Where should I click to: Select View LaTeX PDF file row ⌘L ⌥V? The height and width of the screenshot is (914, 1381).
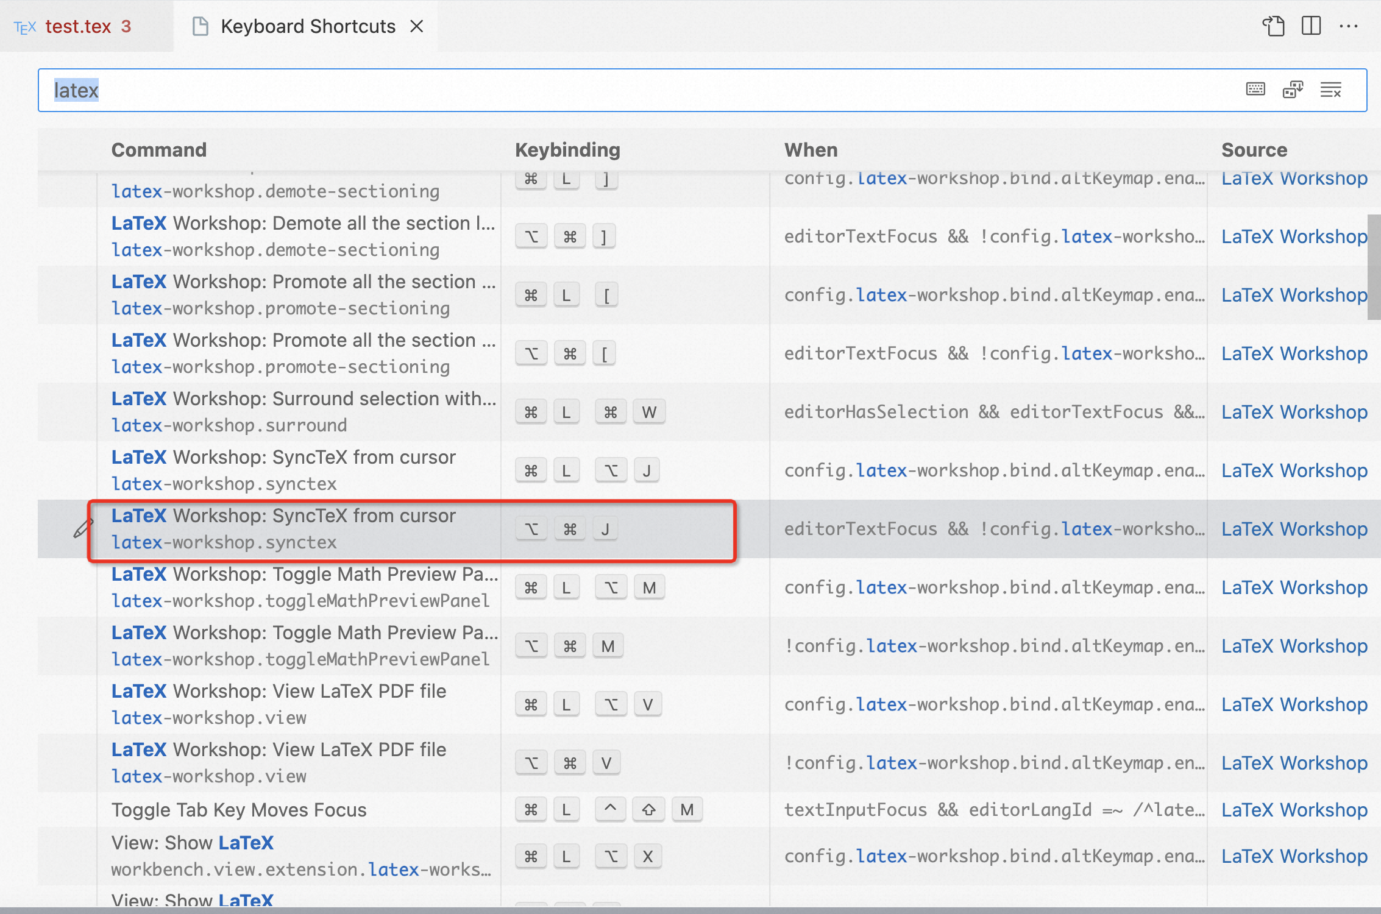point(709,704)
